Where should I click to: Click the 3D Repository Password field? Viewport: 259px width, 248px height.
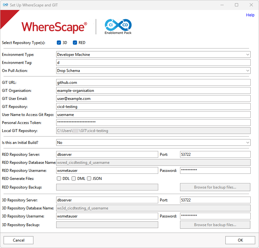(215, 216)
